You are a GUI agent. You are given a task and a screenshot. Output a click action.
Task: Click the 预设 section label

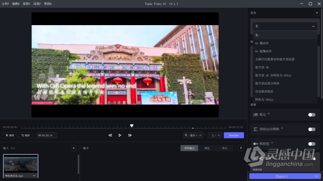point(253,13)
